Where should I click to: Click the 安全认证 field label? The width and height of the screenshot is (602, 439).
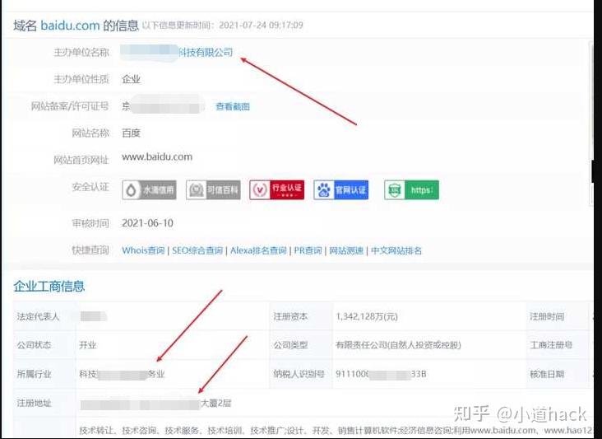90,187
